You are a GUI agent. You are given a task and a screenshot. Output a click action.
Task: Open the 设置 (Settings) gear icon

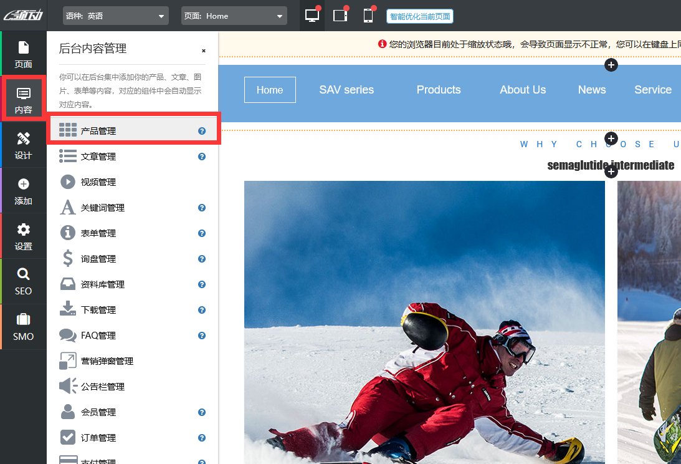23,236
